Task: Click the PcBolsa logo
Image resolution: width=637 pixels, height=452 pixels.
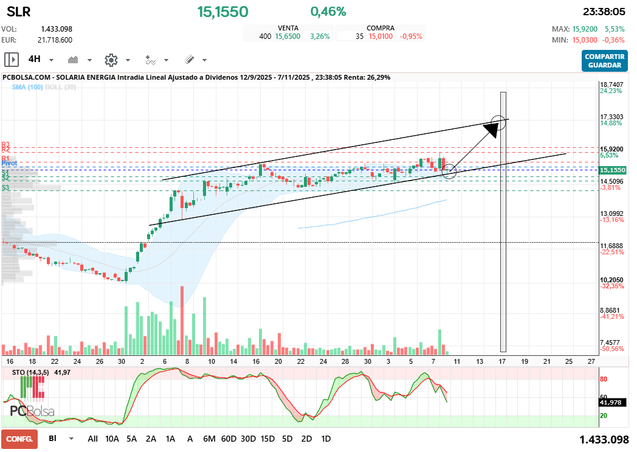Action: 32,411
